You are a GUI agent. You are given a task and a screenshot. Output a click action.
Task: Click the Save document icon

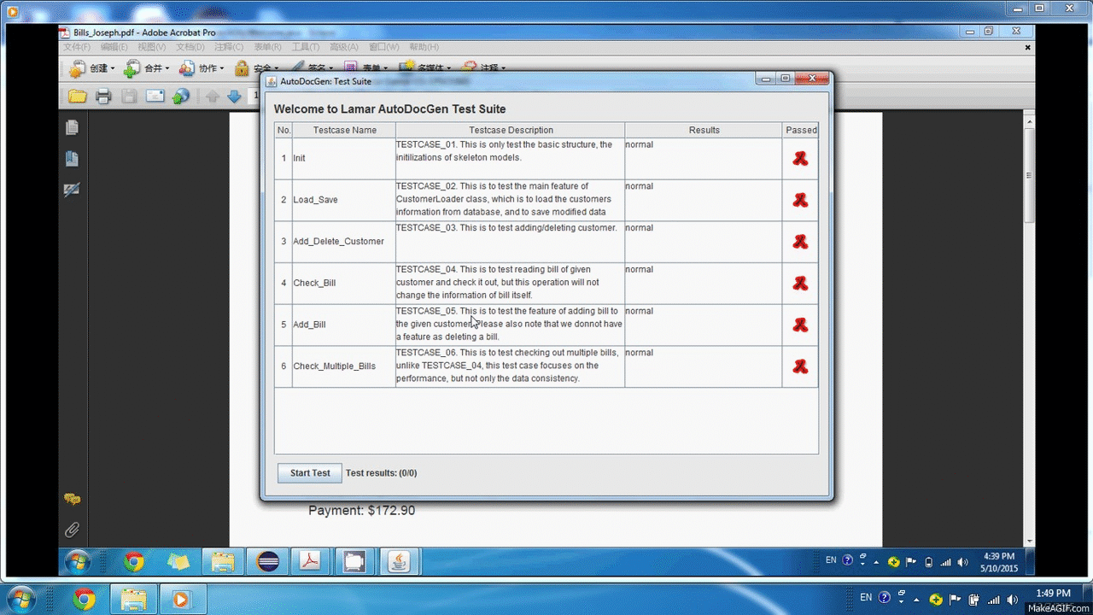[x=127, y=96]
